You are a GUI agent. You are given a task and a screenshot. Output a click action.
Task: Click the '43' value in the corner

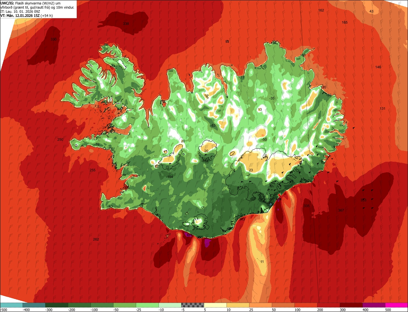point(371,11)
